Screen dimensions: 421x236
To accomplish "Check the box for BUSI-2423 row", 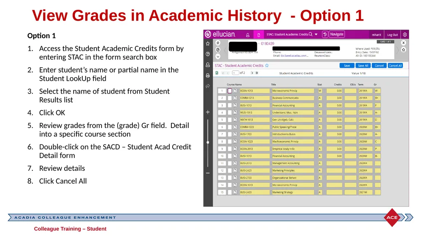I will [229, 171].
